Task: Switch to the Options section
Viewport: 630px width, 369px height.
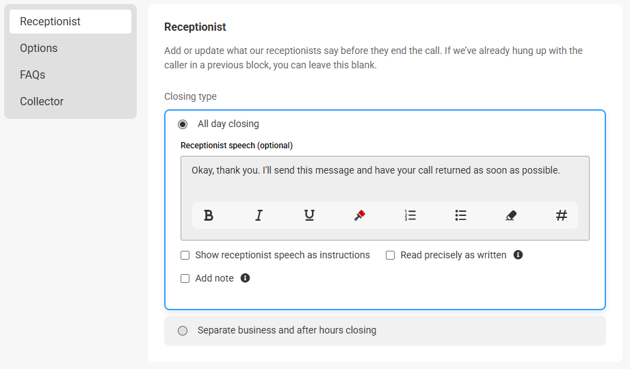Action: (x=38, y=49)
